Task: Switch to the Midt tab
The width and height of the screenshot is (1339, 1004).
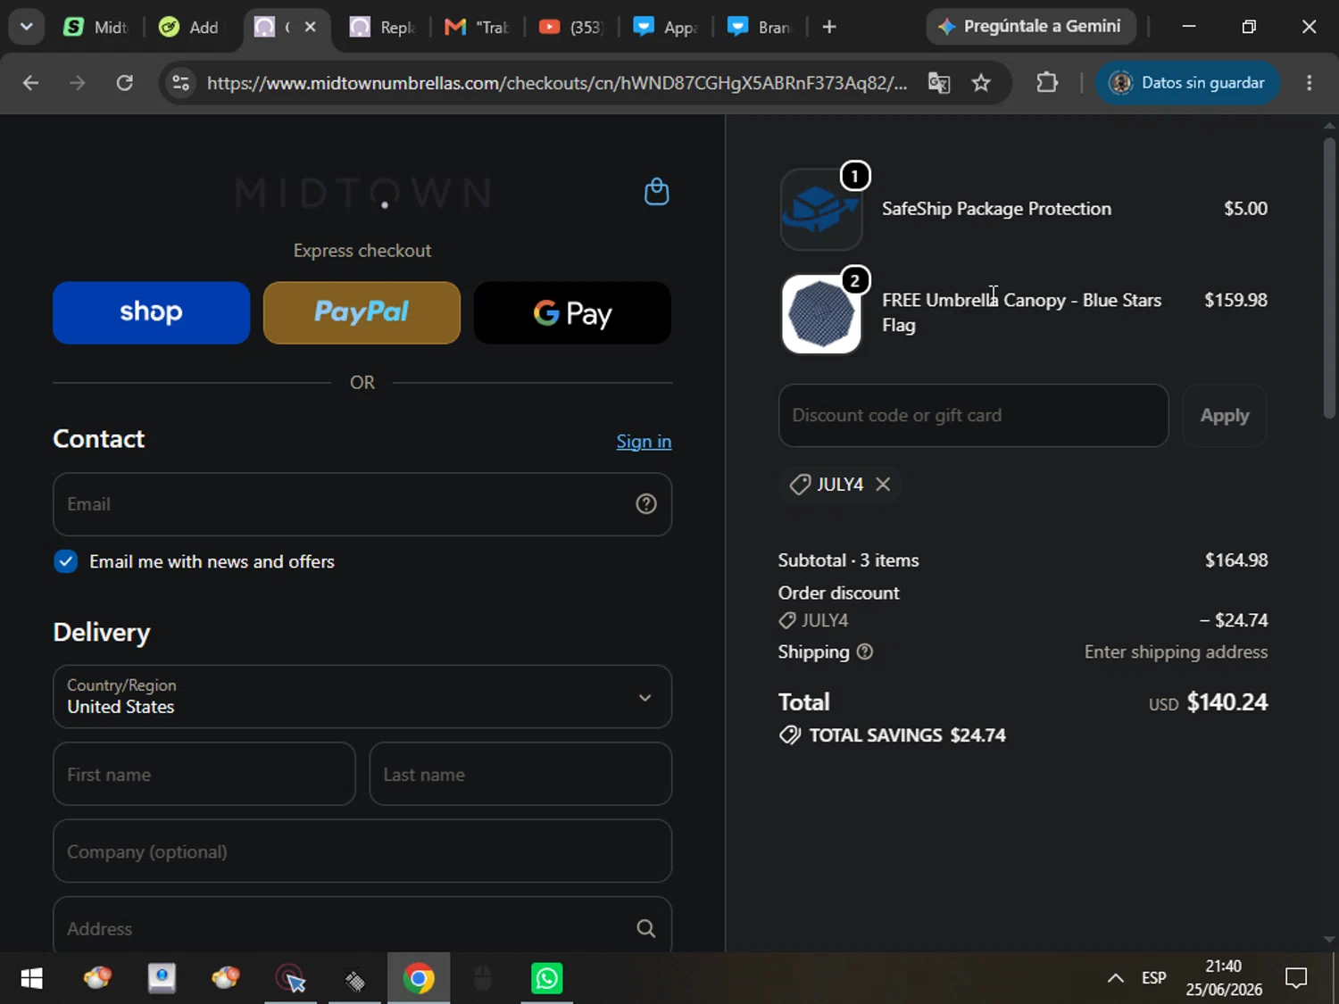Action: [x=96, y=27]
